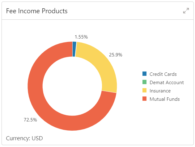Click the Insurance yellow legend swatch
This screenshot has height=147, width=195.
pyautogui.click(x=144, y=91)
